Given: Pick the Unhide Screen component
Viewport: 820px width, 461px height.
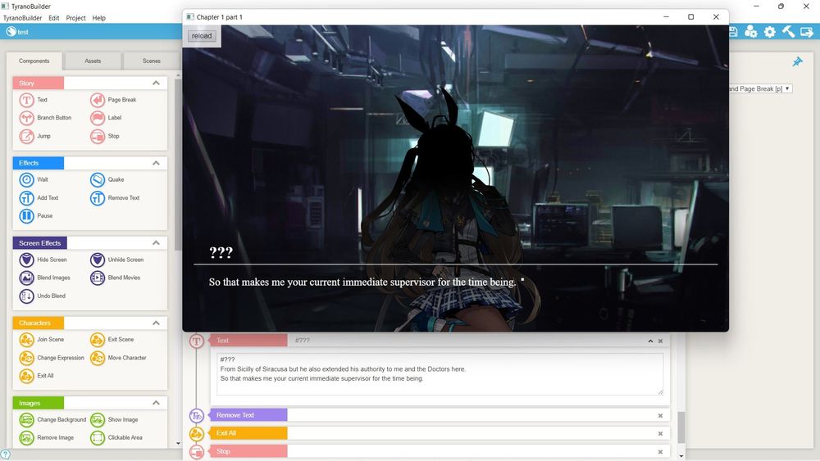Looking at the screenshot, I should click(x=116, y=260).
